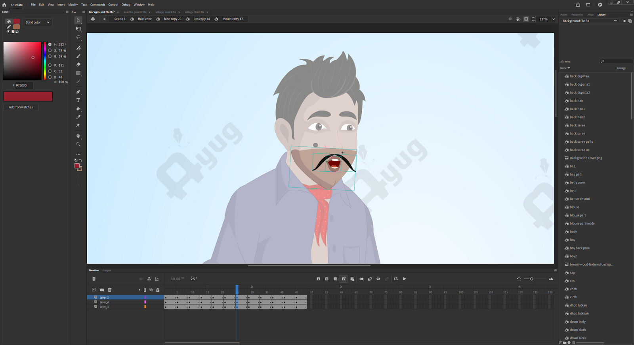Choose the Paint Bucket tool

(78, 109)
